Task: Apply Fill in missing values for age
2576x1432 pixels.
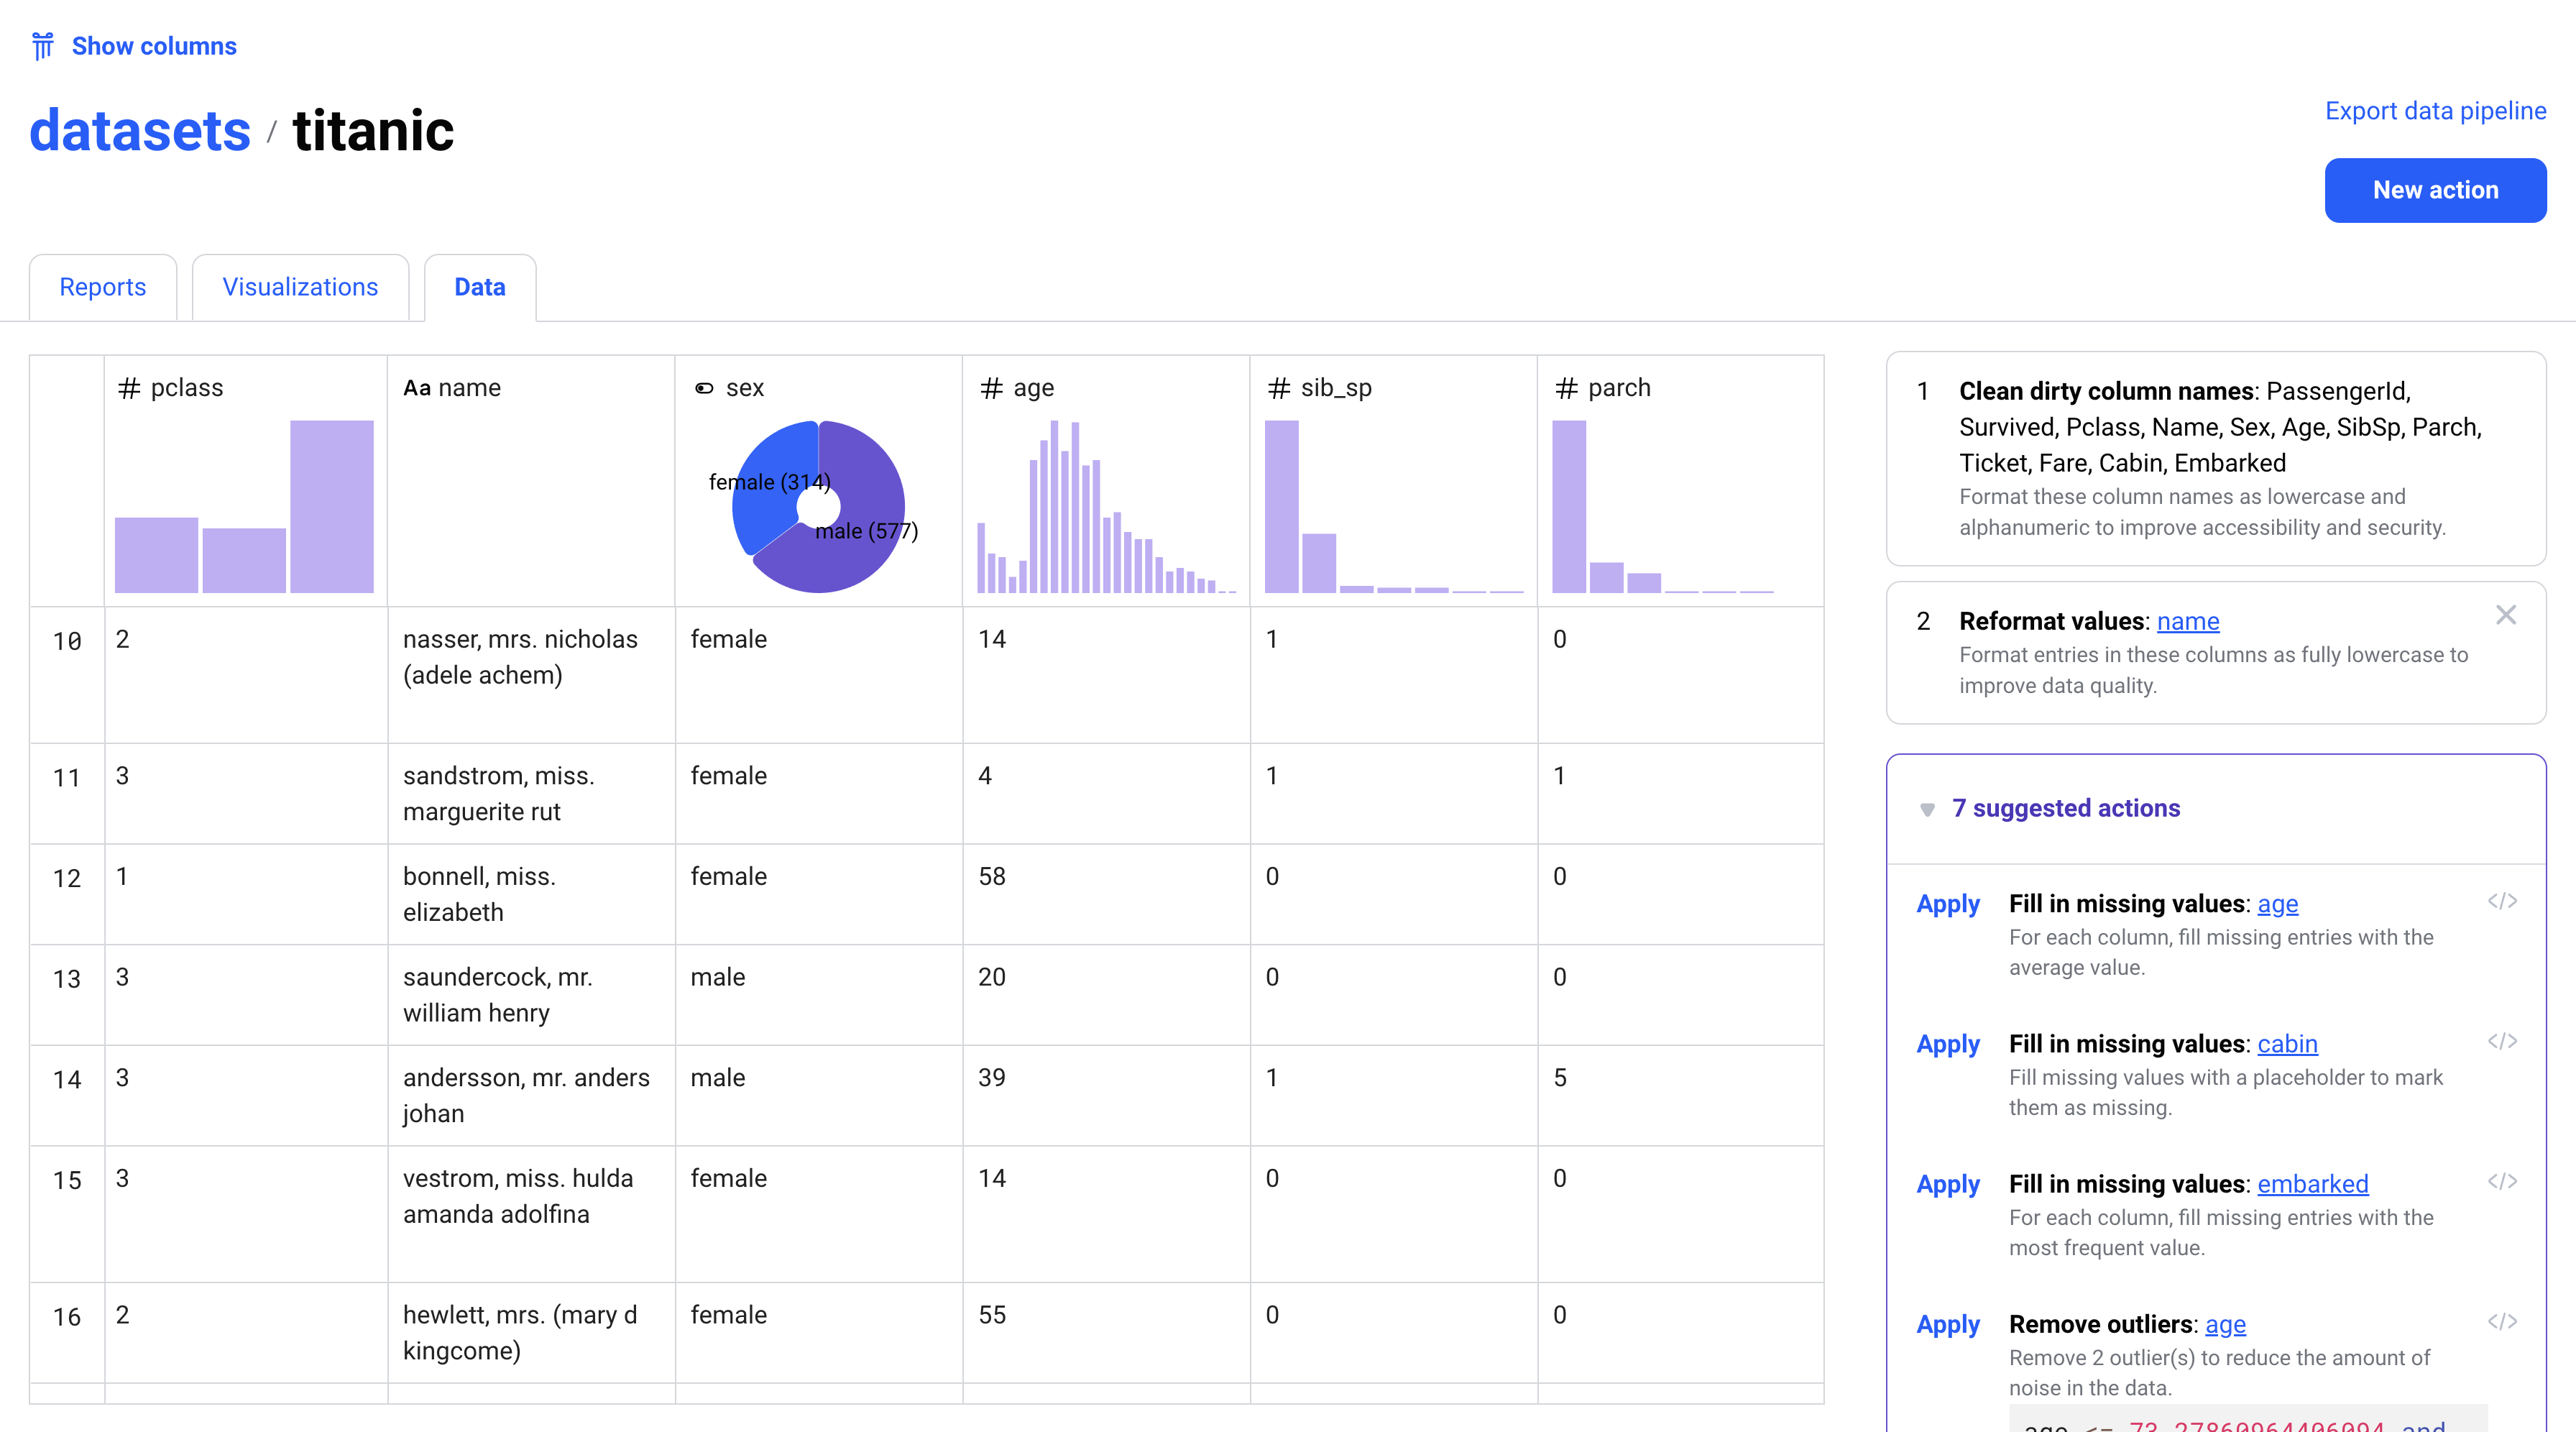Action: pyautogui.click(x=1947, y=903)
